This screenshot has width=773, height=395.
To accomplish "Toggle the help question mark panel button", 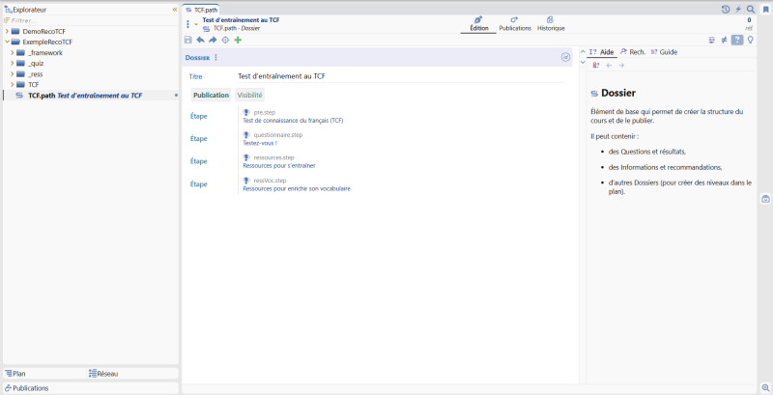I will pos(737,41).
